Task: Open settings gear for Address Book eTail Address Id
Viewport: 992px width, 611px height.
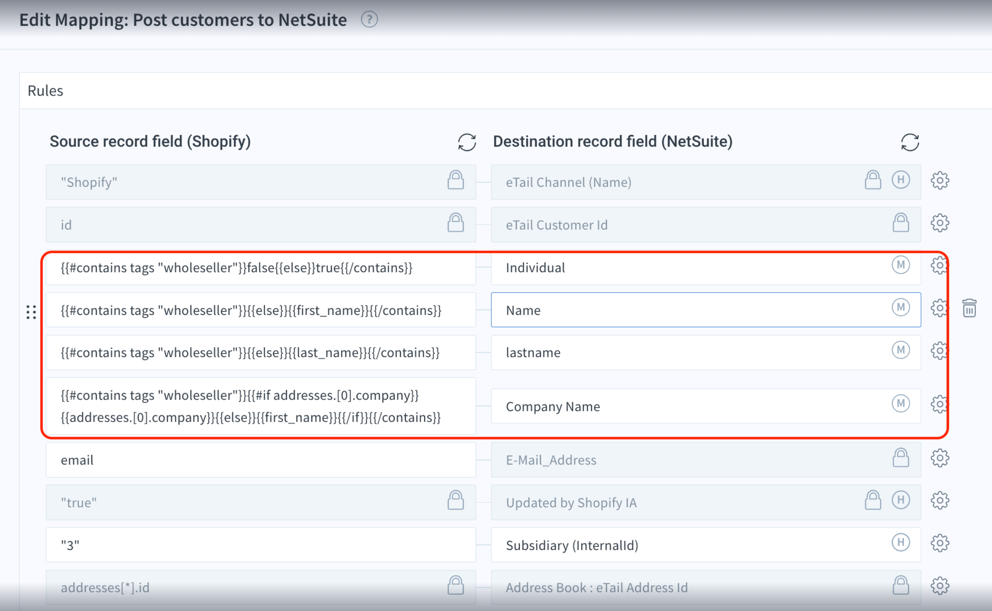Action: tap(939, 586)
